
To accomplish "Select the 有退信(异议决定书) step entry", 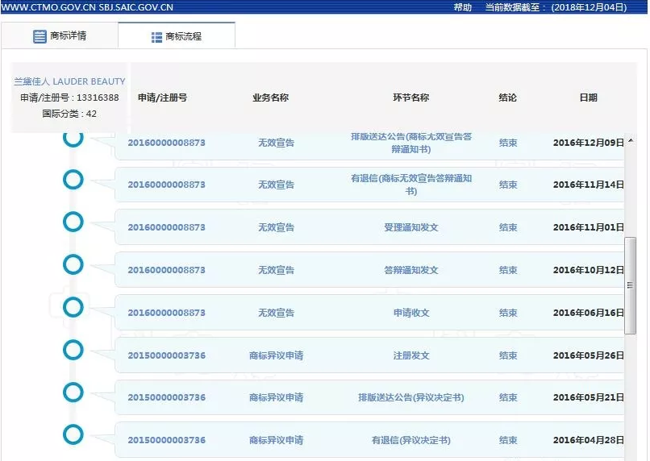I will 410,441.
